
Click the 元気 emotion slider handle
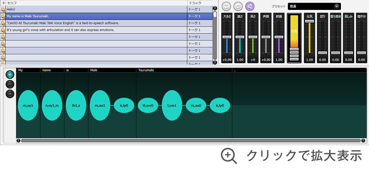pyautogui.click(x=310, y=21)
